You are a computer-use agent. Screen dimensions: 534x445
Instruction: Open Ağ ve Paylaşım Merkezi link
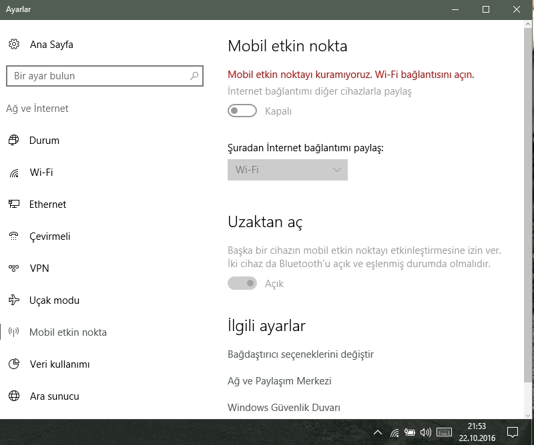(x=279, y=381)
